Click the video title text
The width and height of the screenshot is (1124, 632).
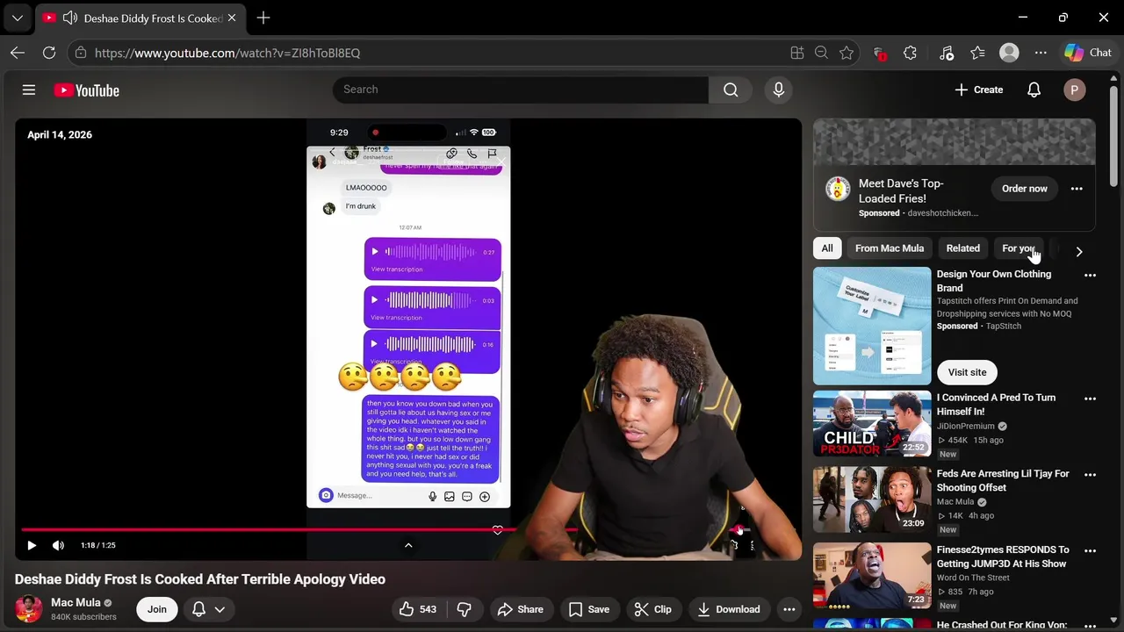(x=200, y=579)
